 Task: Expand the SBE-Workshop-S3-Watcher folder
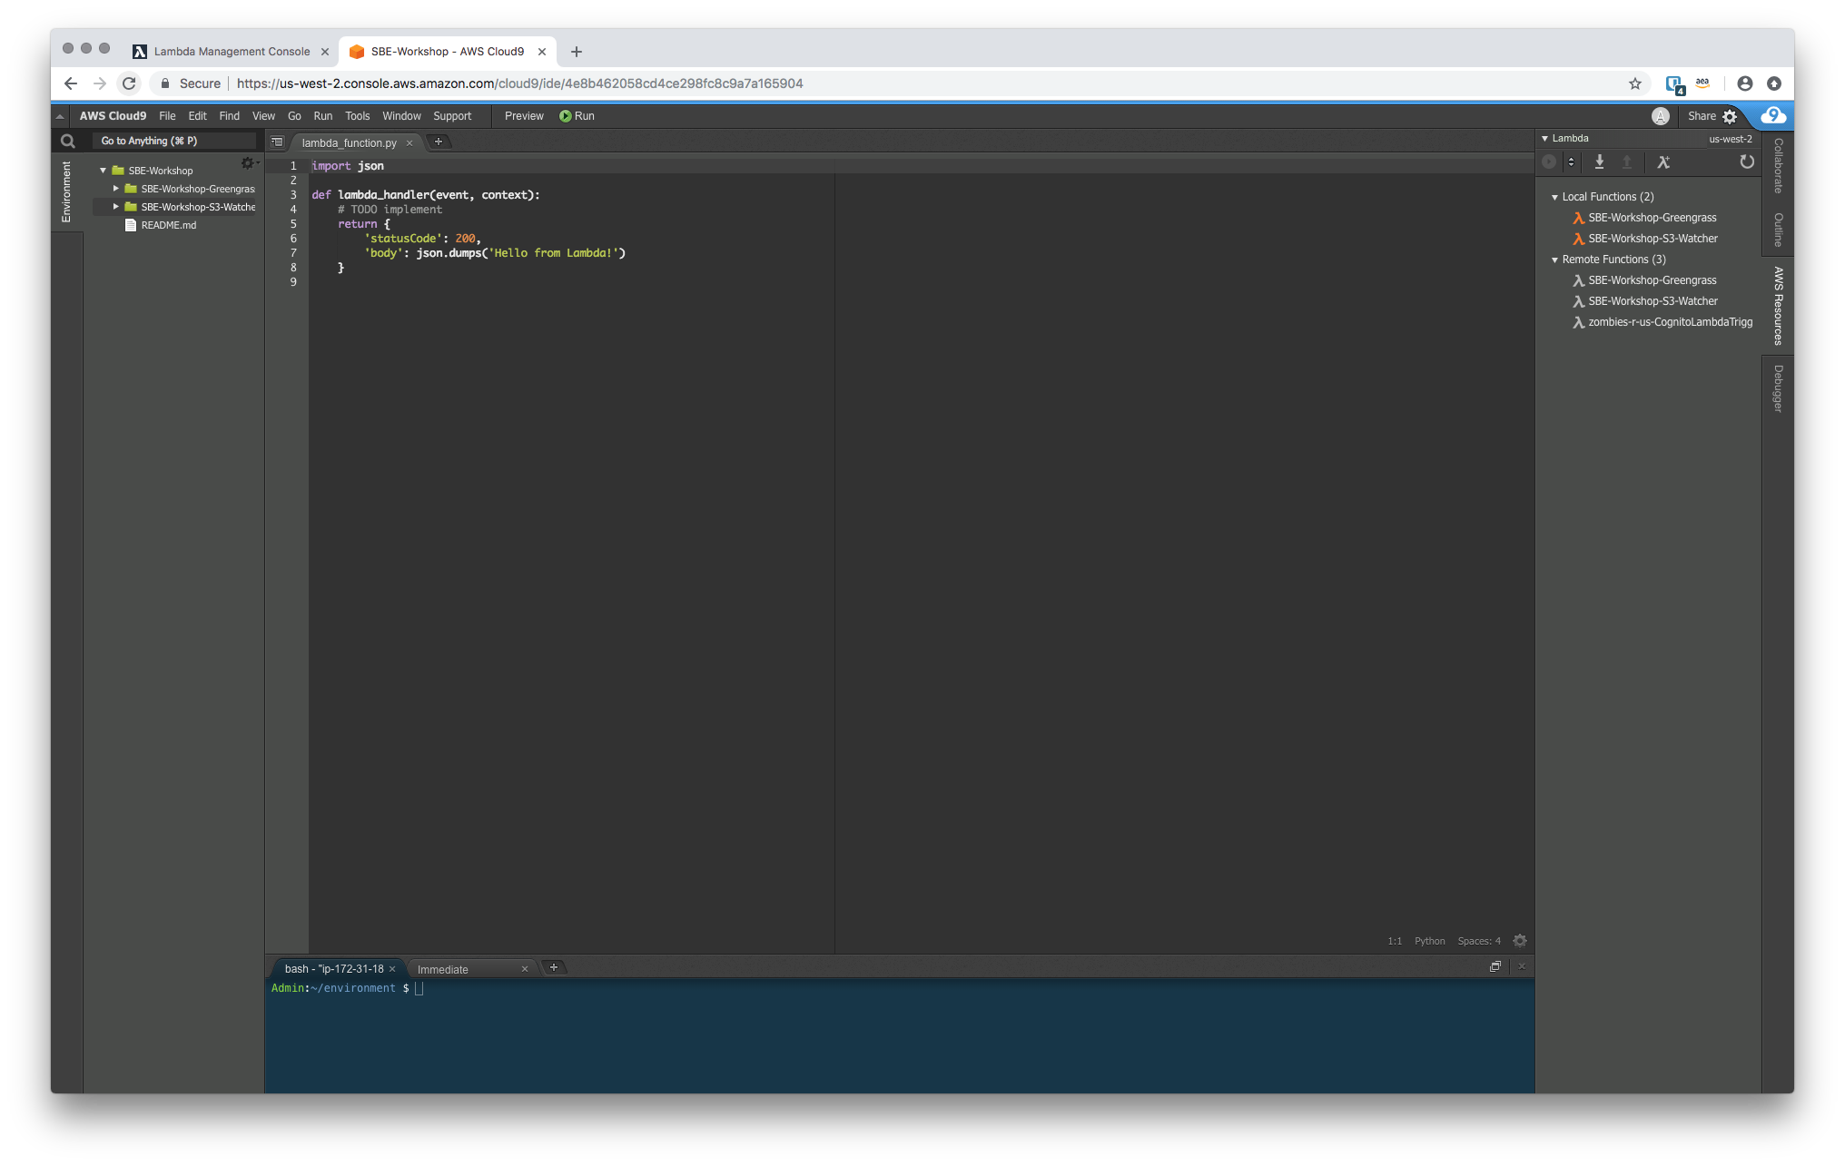click(x=115, y=207)
